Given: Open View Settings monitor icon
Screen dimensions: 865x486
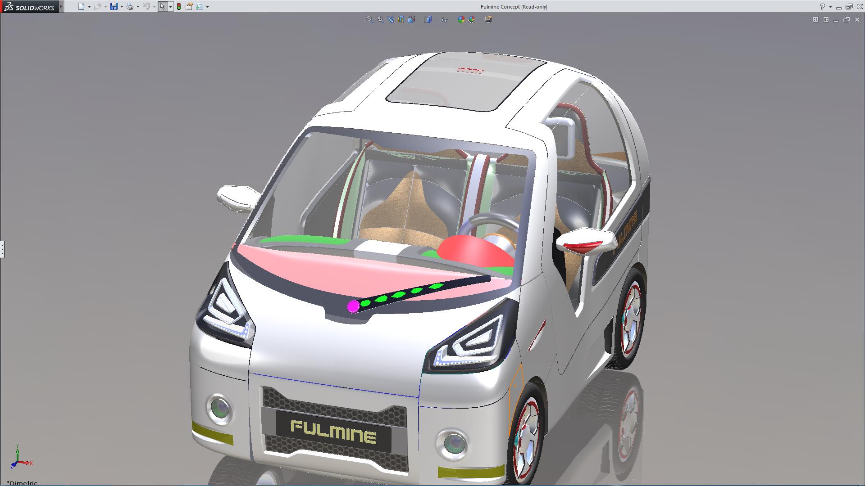Looking at the screenshot, I should coord(488,19).
